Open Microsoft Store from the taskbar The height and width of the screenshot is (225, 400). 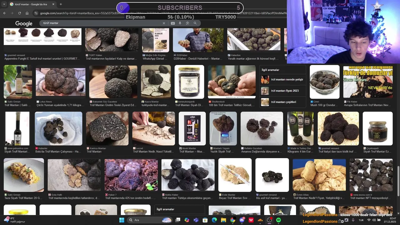[x=205, y=220]
